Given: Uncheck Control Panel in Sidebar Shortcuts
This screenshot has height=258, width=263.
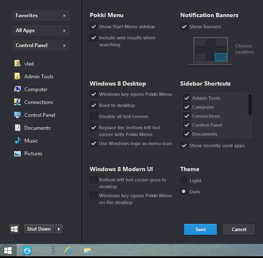Looking at the screenshot, I should (x=187, y=125).
